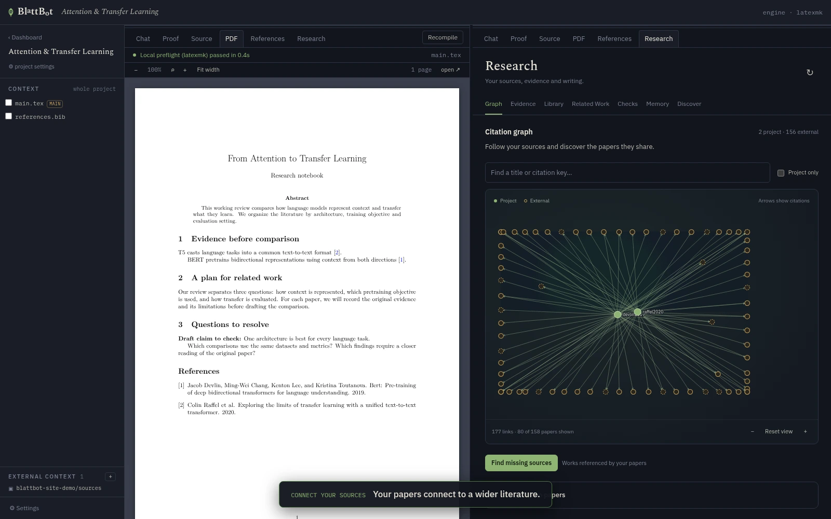The width and height of the screenshot is (831, 519).
Task: Go back to Dashboard link
Action: coord(25,37)
